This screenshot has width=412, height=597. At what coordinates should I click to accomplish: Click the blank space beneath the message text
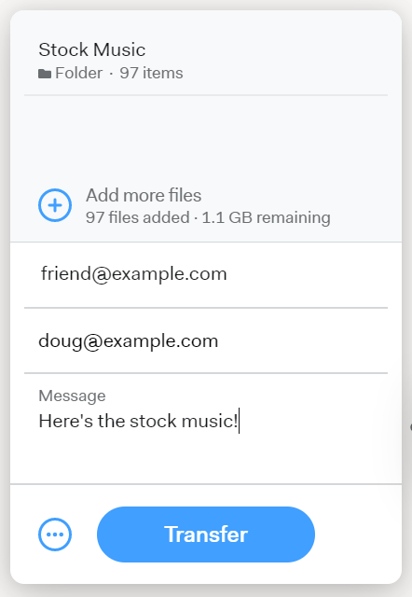(206, 459)
